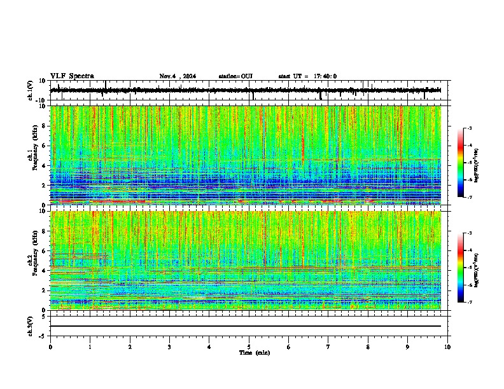Click the 8 kHz tick on ch.1 frequency axis
504x389 pixels.
click(x=45, y=126)
